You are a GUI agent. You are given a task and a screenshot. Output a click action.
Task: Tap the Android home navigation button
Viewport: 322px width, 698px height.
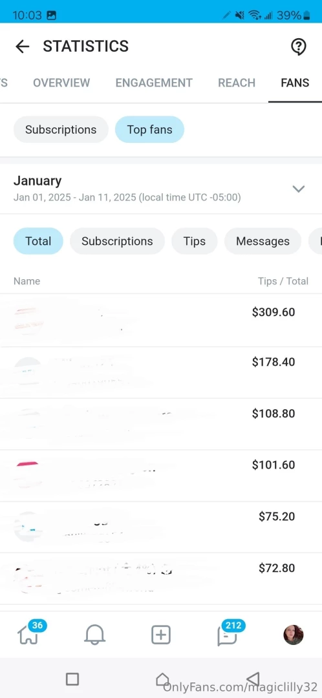[162, 679]
